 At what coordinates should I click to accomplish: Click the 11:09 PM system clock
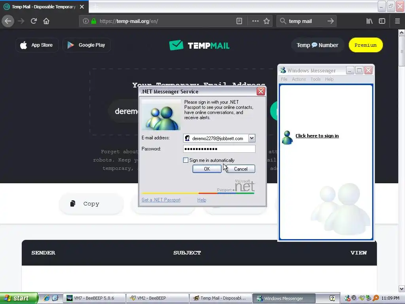click(390, 298)
